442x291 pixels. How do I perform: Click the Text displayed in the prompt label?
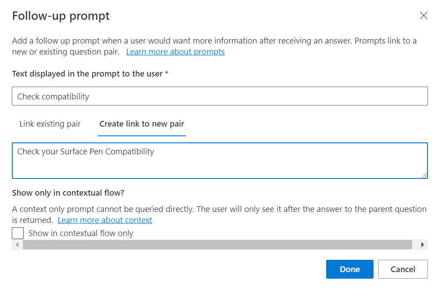[x=87, y=74]
